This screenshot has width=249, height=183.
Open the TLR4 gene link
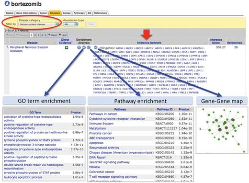[183, 89]
